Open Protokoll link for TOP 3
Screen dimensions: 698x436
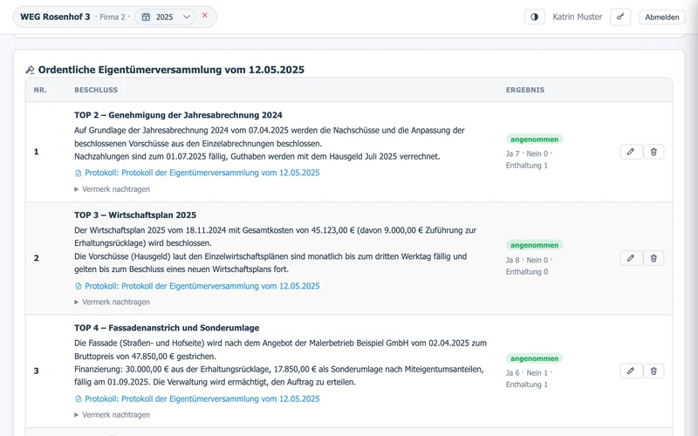[197, 286]
